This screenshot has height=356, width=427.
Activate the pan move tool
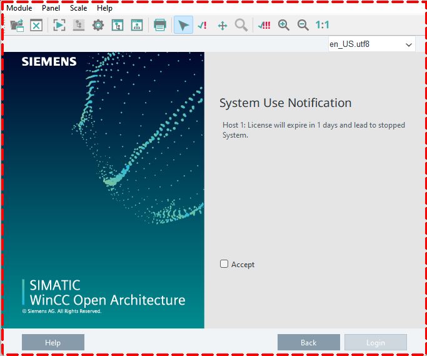coord(222,25)
